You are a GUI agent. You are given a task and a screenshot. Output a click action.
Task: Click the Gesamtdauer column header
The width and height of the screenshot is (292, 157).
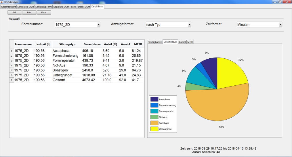(92, 44)
